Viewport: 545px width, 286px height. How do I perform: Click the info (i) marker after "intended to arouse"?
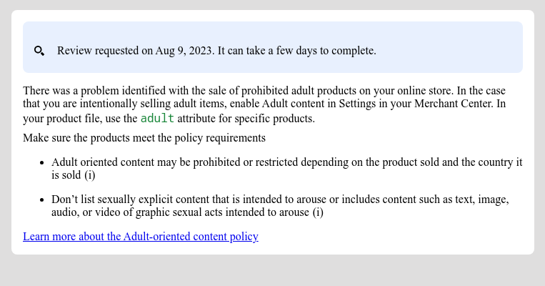click(x=318, y=212)
